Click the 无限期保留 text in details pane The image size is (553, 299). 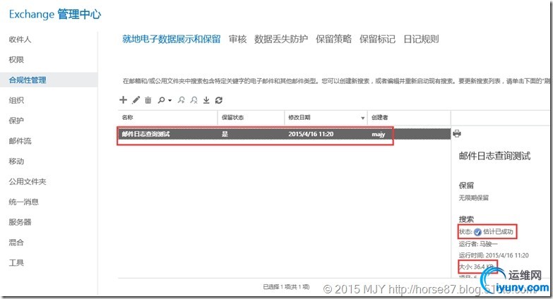474,198
